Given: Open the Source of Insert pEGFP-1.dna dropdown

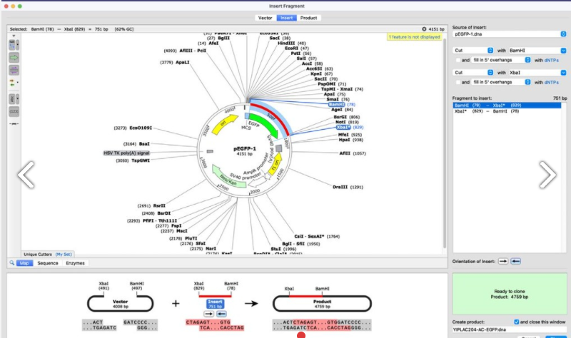Looking at the screenshot, I should [x=509, y=34].
